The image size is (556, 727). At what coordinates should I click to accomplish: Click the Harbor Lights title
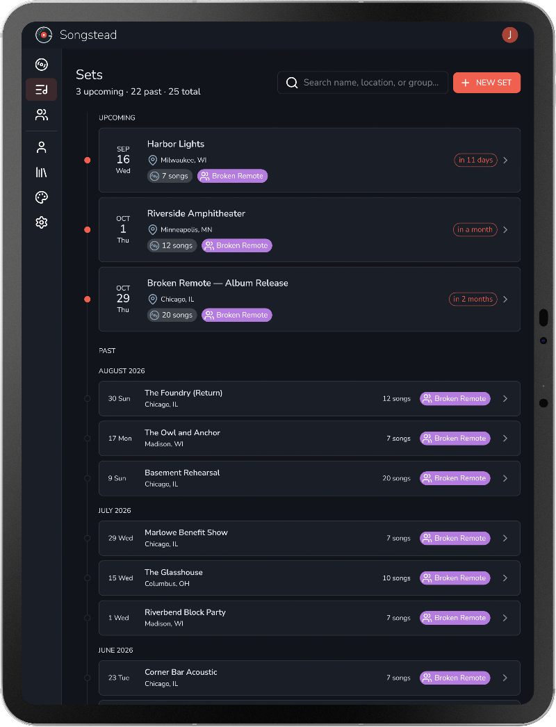point(176,144)
